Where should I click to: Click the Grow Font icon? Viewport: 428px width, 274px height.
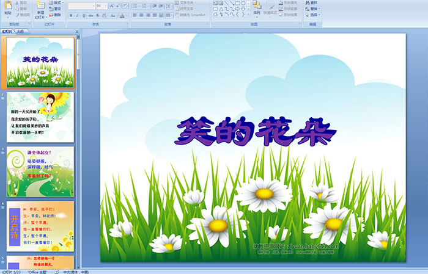coord(111,5)
